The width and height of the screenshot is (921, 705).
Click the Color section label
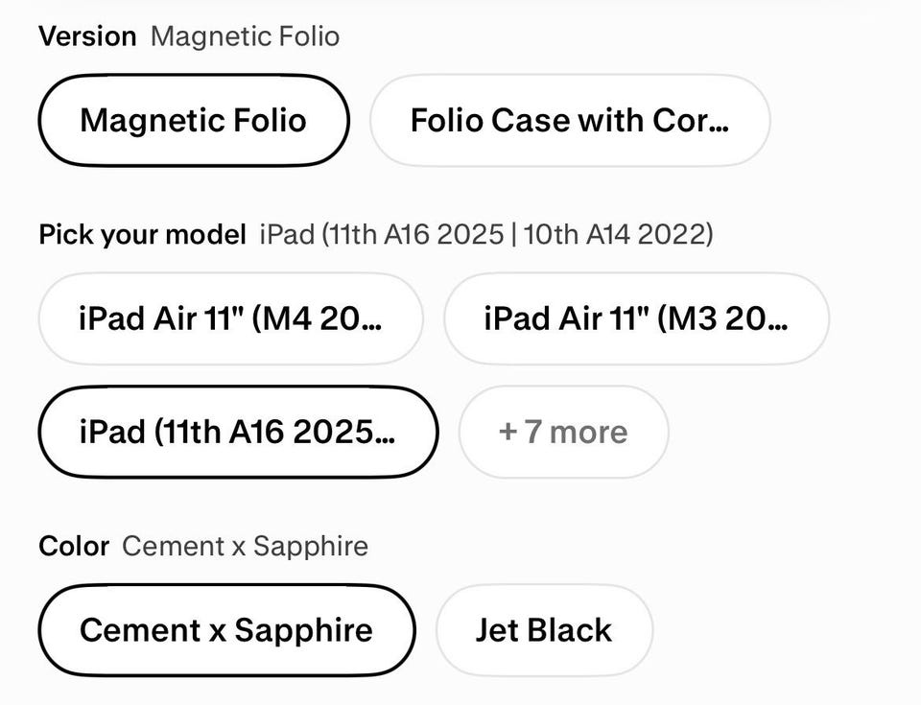click(74, 547)
